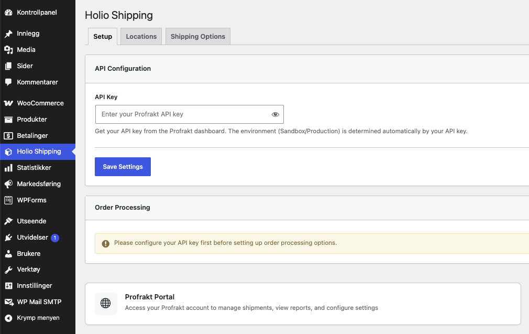Click the Statistikker bar chart icon
Screen dimensions: 529x334
[8, 167]
